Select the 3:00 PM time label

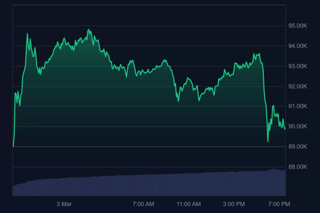(234, 204)
